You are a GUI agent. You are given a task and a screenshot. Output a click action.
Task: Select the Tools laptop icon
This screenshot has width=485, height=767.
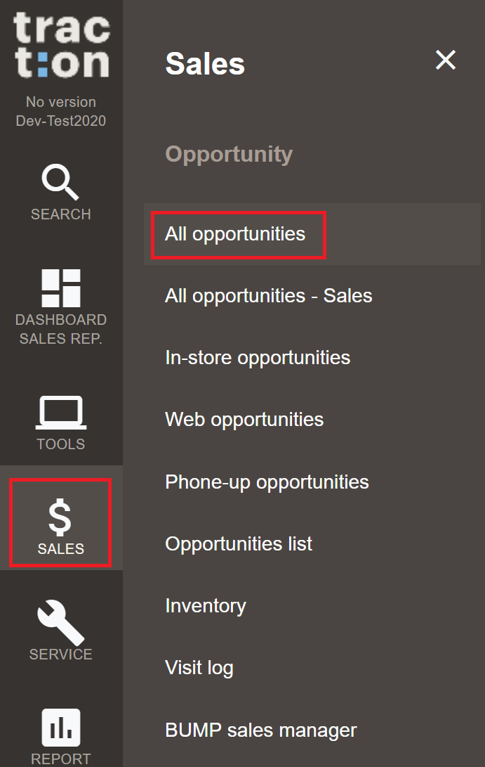(61, 413)
